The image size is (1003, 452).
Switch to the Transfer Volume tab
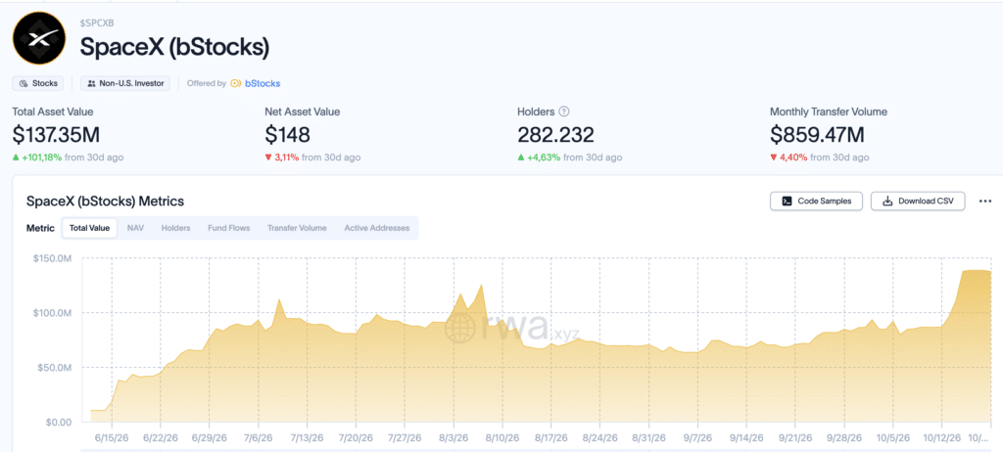click(x=297, y=228)
